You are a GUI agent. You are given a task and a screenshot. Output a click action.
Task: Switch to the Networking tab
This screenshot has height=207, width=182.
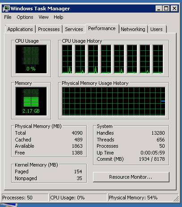(x=133, y=29)
